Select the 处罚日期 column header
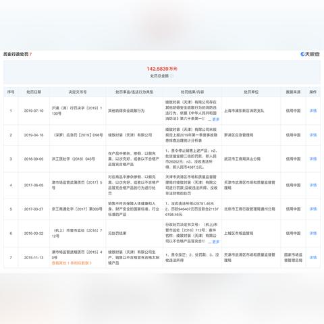Viewport: 324px width, 324px height. [34, 92]
